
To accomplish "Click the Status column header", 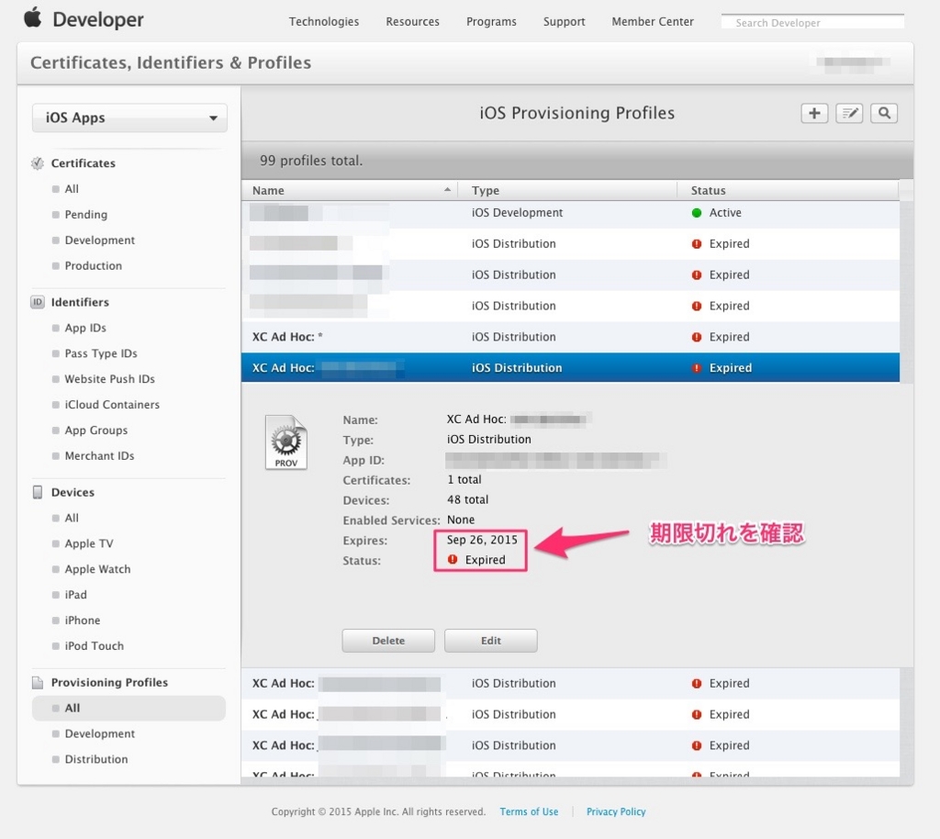I will [x=788, y=190].
